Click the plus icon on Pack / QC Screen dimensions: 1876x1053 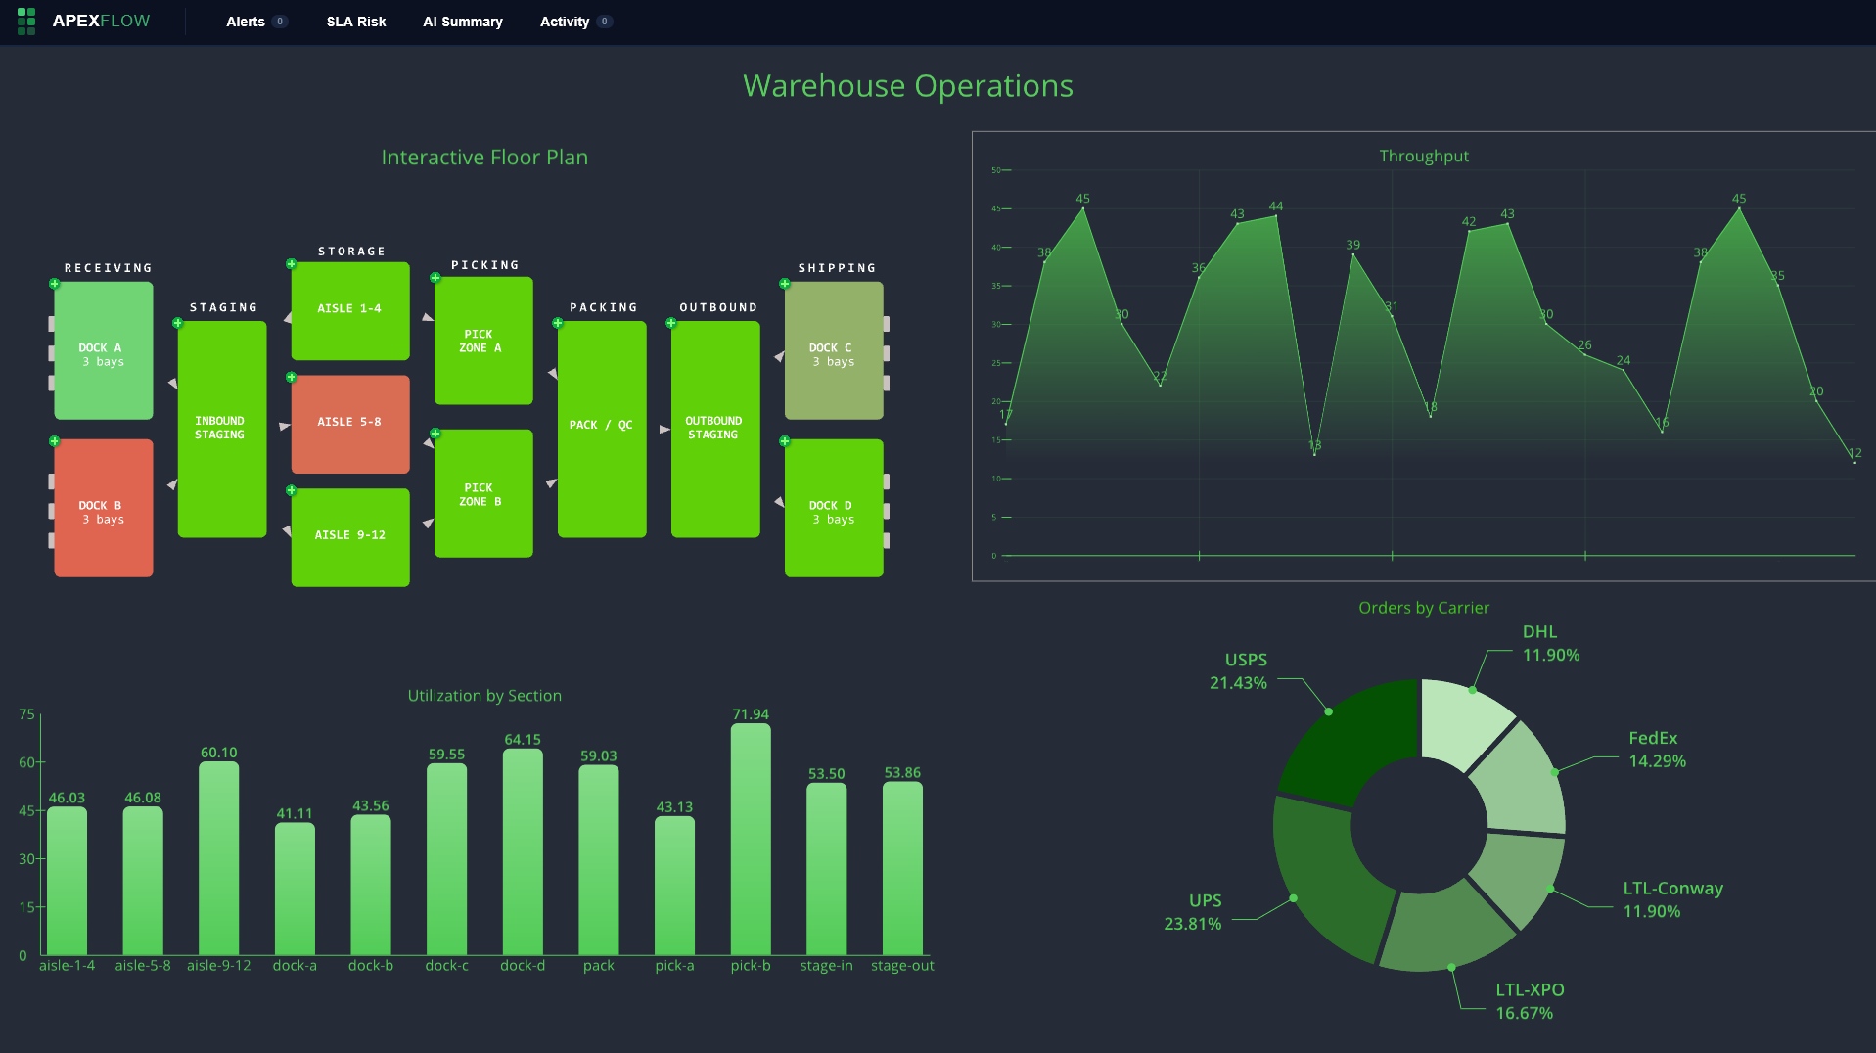pos(558,323)
